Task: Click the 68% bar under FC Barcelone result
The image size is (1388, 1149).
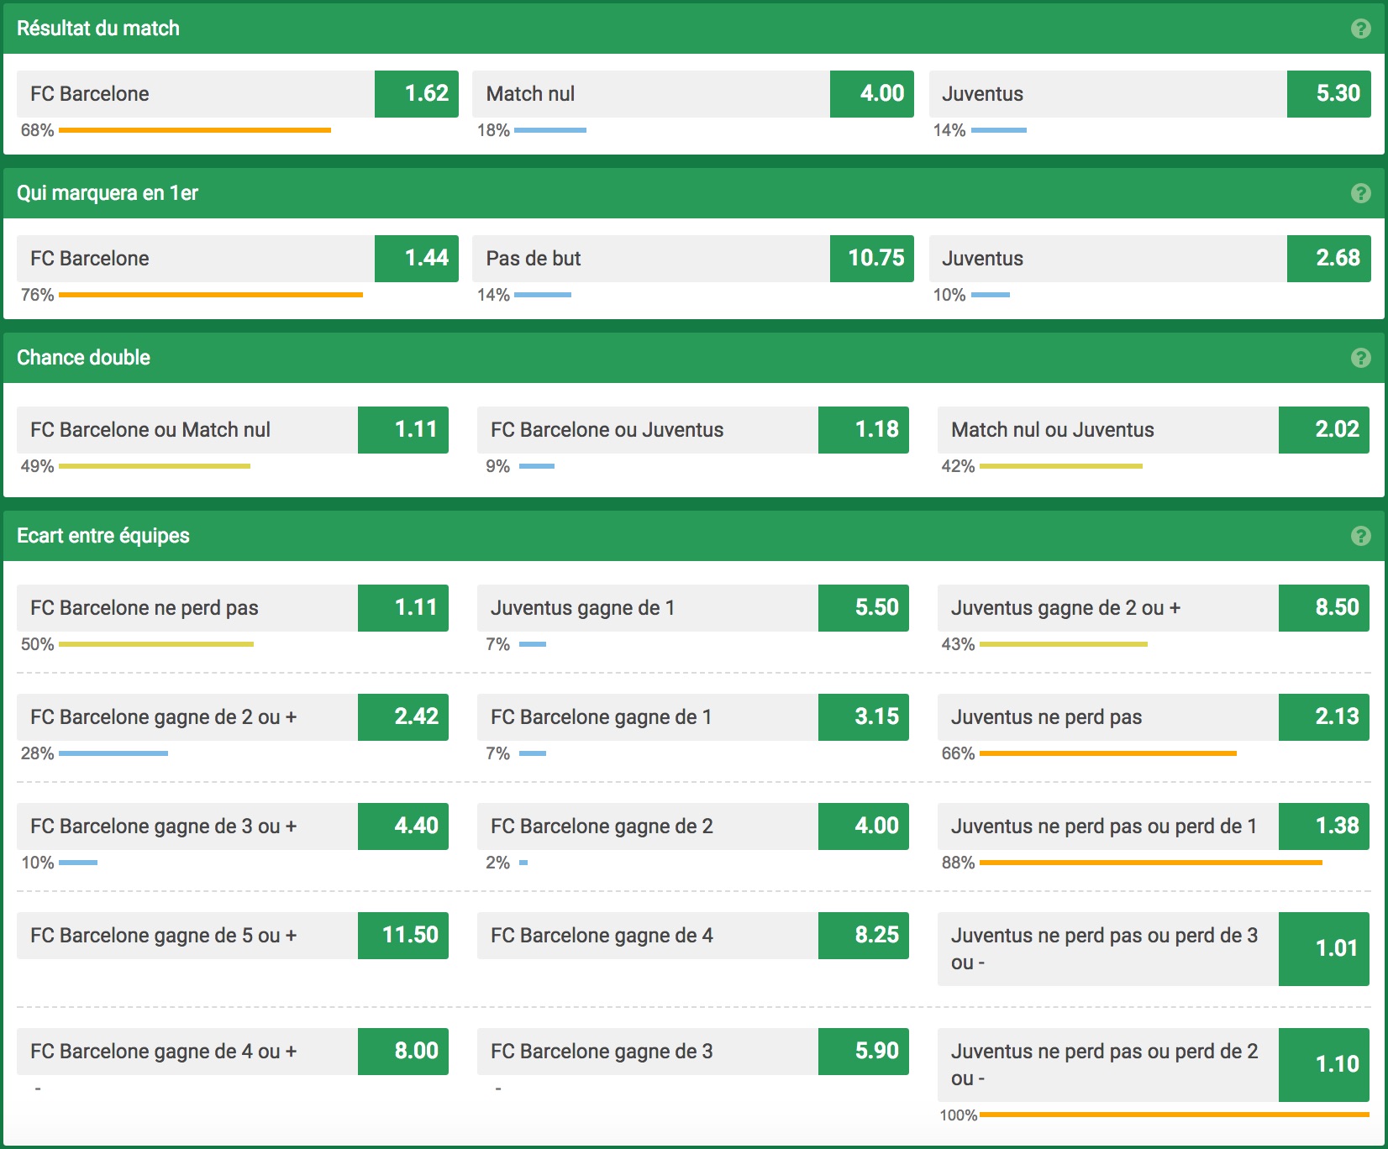Action: 195,130
